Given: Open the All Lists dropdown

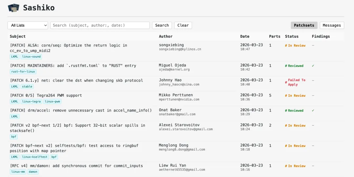Looking at the screenshot, I should pos(28,25).
